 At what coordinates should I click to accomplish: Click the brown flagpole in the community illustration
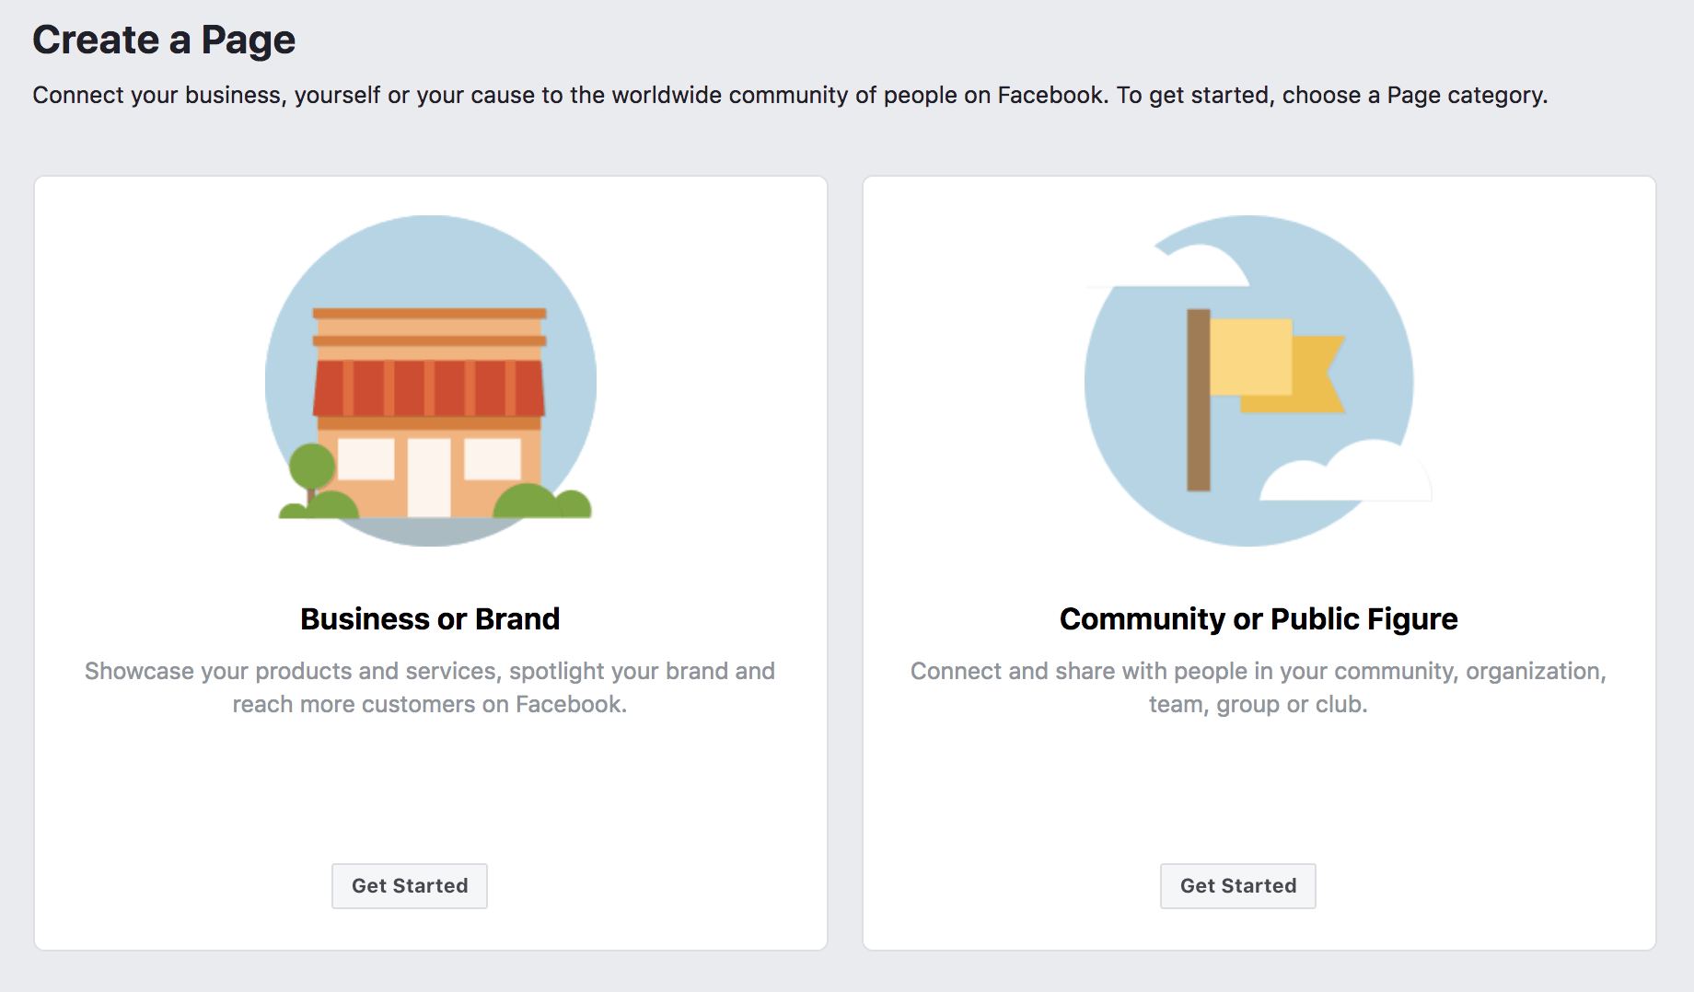click(x=1198, y=399)
